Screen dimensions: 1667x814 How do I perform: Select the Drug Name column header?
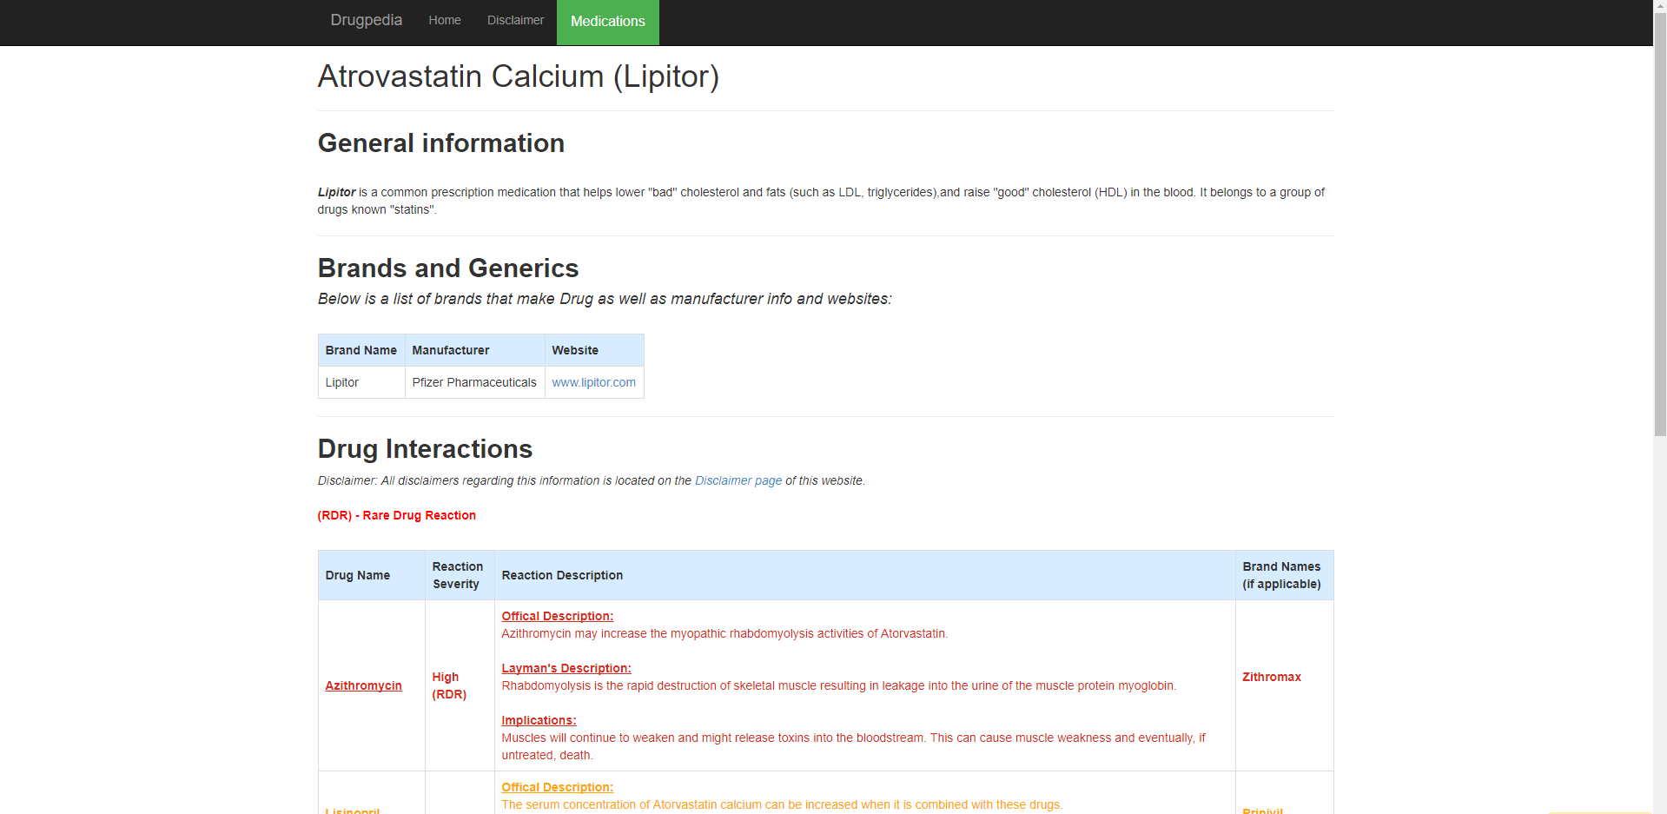(372, 575)
